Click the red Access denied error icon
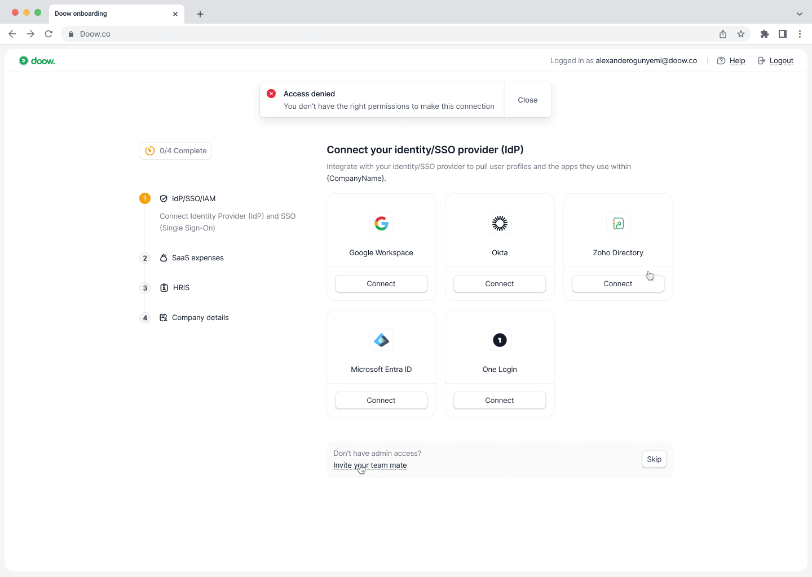This screenshot has width=812, height=577. (x=271, y=94)
